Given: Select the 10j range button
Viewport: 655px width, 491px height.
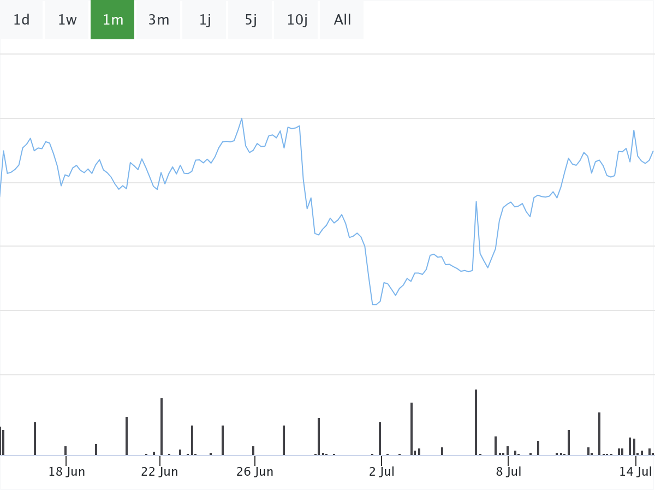Looking at the screenshot, I should (296, 20).
